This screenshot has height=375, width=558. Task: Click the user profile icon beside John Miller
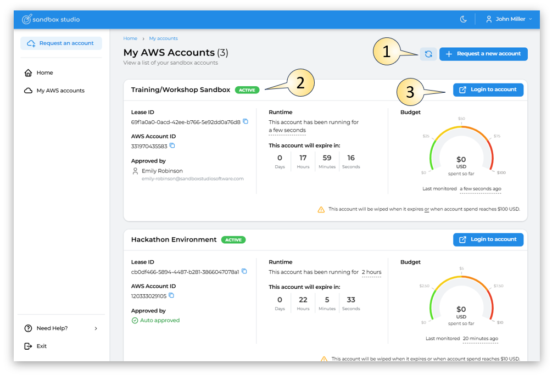(x=489, y=19)
